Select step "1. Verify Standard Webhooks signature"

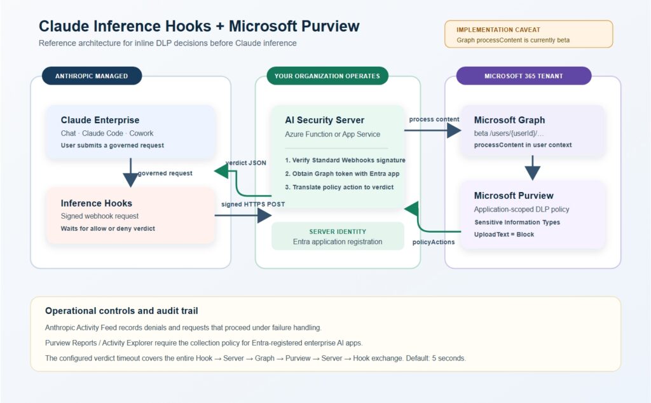(345, 160)
